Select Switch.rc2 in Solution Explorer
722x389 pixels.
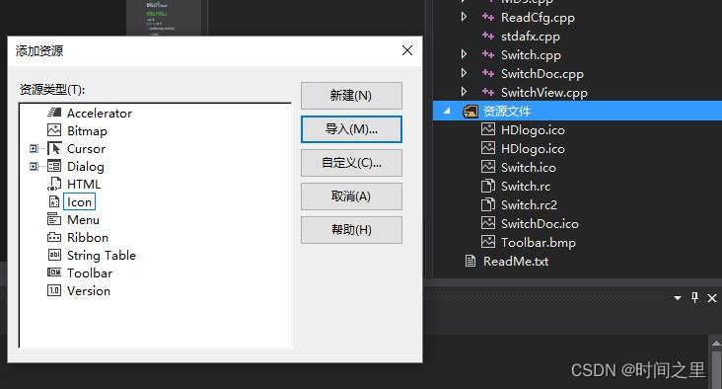pos(529,204)
